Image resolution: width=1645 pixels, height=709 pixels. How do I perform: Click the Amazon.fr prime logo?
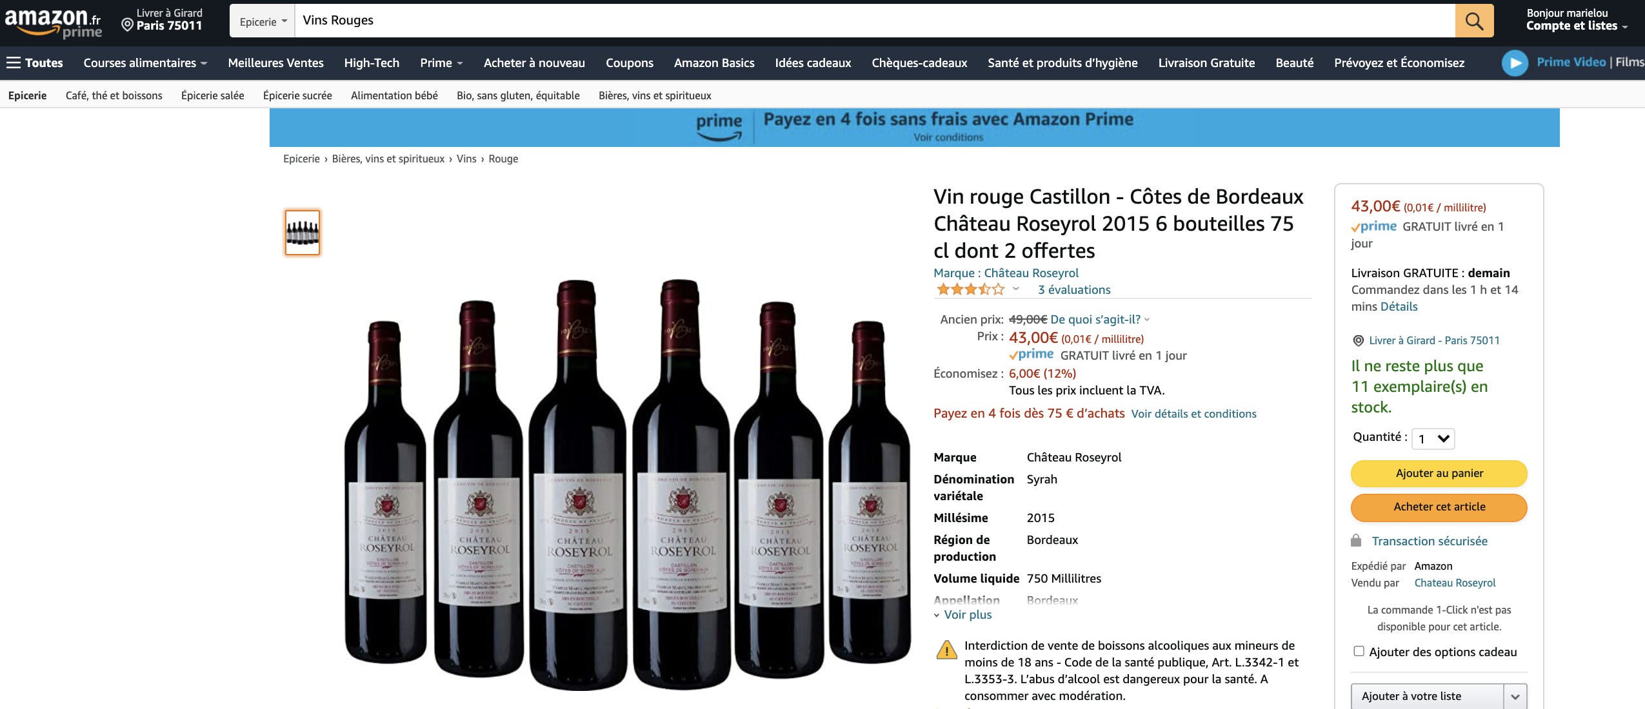(x=53, y=22)
